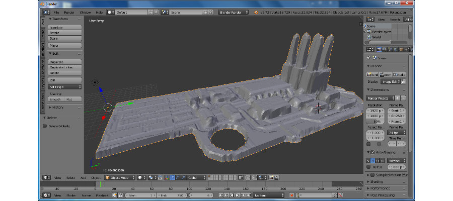Open the Object Mode selector
The image size is (453, 201).
[120, 177]
